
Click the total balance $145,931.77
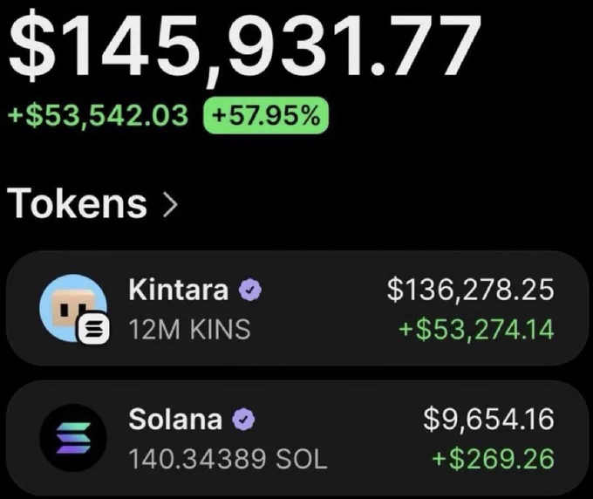[x=245, y=45]
